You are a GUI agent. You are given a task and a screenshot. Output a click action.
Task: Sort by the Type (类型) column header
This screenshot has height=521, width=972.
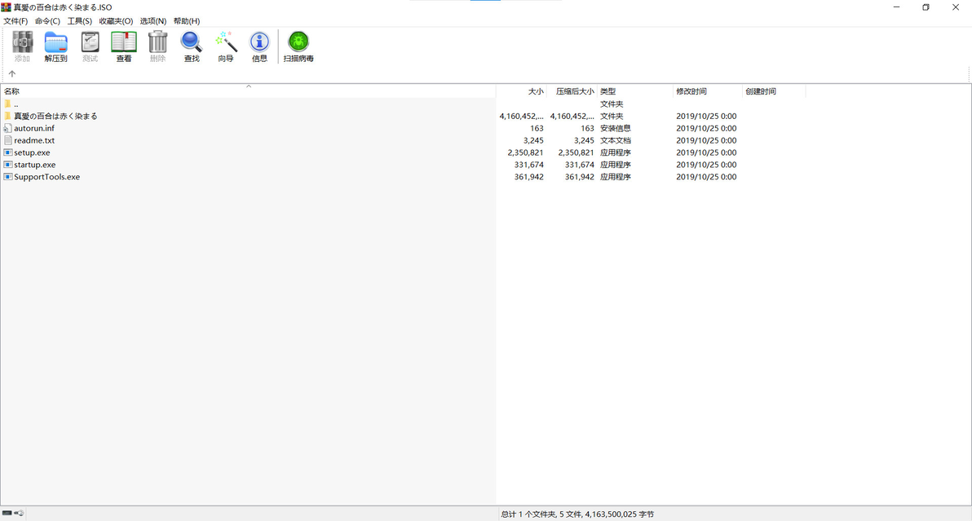tap(635, 91)
